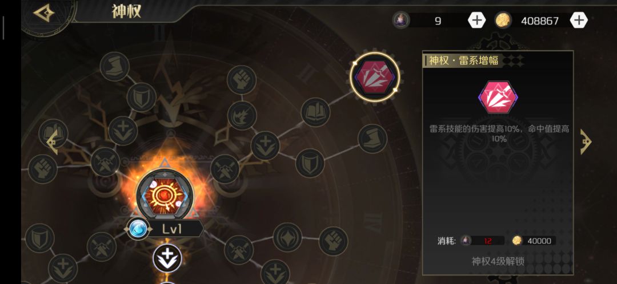The image size is (617, 284).
Task: Select the white plus-arrow node under the Lv1 label
Action: click(167, 258)
